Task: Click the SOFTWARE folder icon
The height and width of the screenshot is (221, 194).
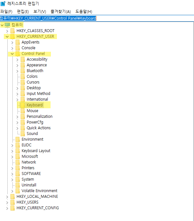Action: pos(17,173)
